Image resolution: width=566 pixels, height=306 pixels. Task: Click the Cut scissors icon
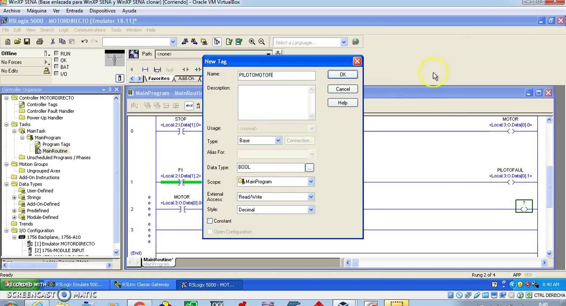(53, 42)
